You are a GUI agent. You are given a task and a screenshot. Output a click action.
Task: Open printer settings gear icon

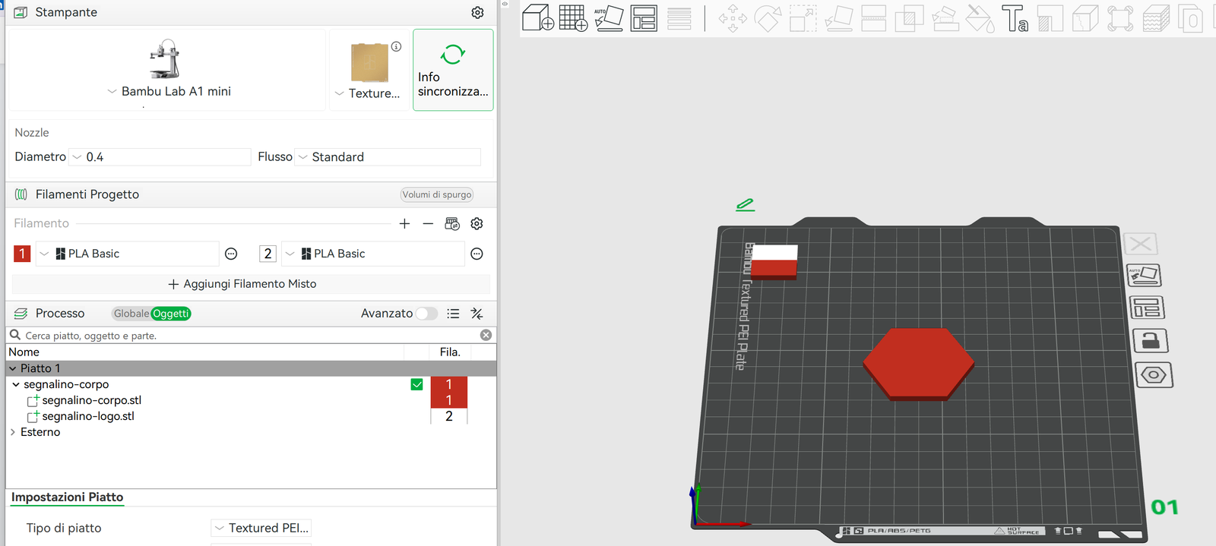tap(477, 12)
